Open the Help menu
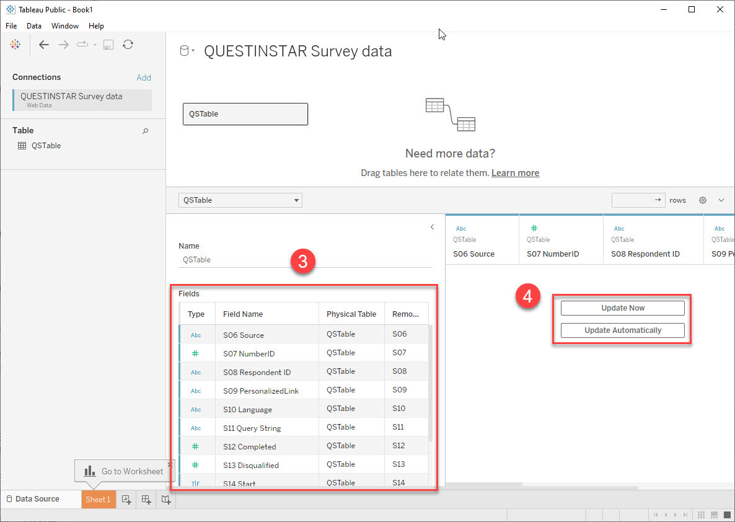 tap(96, 26)
